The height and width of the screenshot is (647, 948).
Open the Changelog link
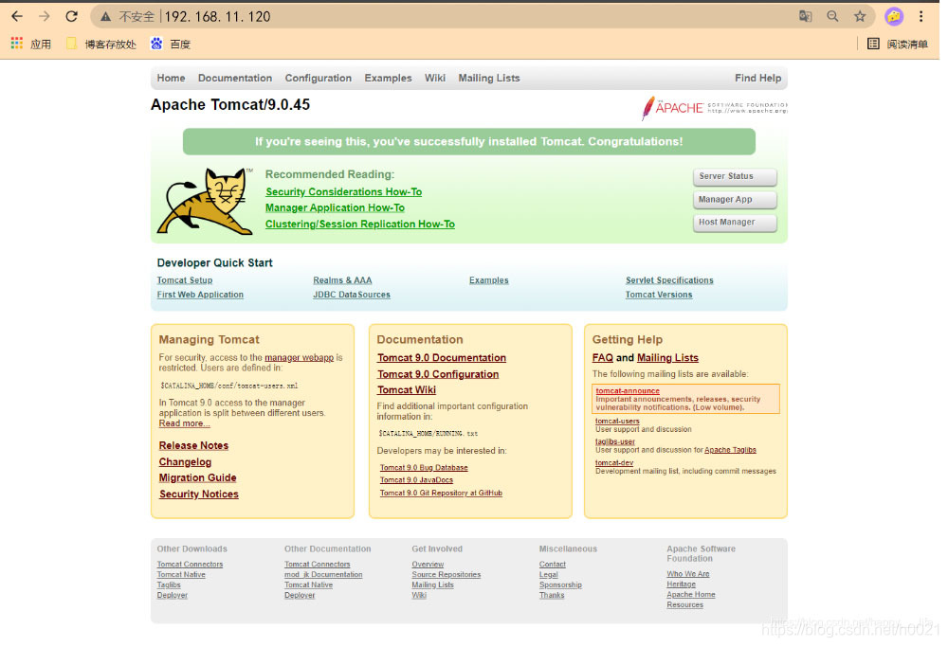(185, 462)
